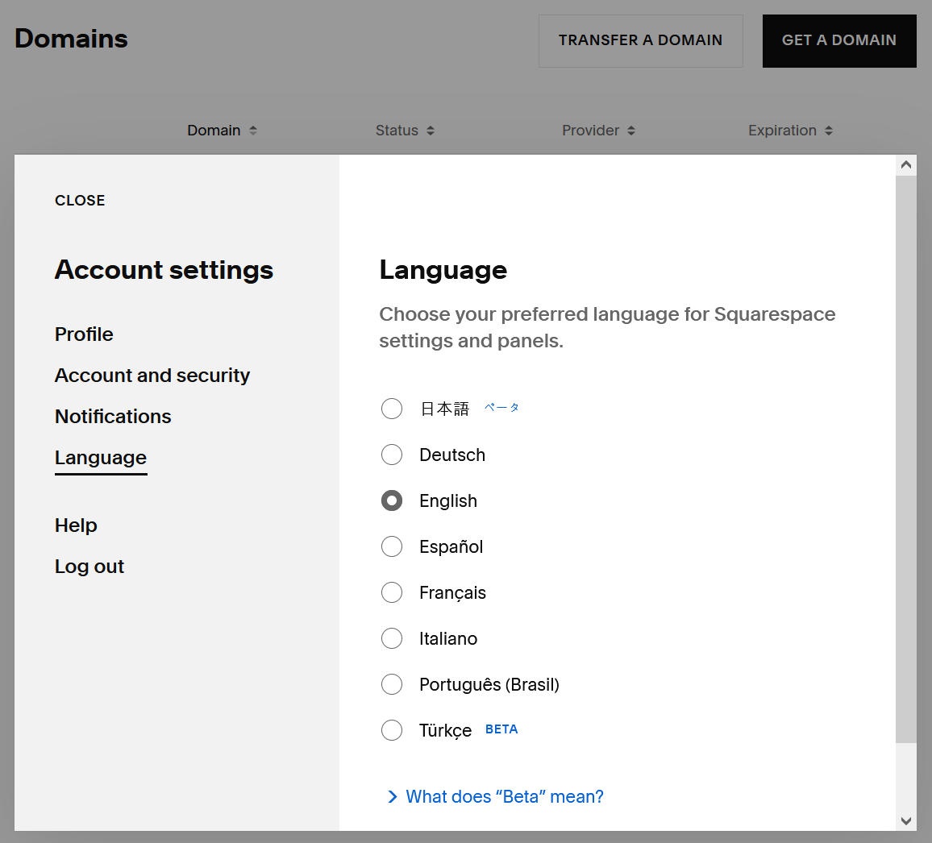
Task: Sort by Expiration using arrow icon
Action: click(829, 131)
